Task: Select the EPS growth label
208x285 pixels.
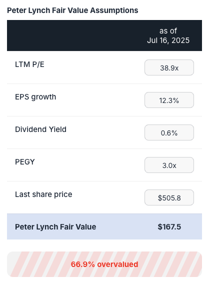Action: pyautogui.click(x=35, y=97)
